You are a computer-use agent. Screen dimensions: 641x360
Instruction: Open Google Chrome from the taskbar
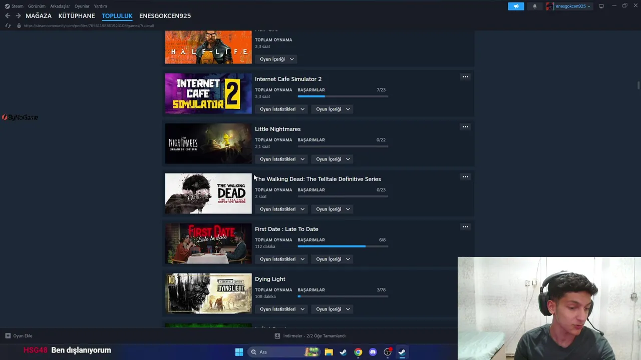(358, 352)
